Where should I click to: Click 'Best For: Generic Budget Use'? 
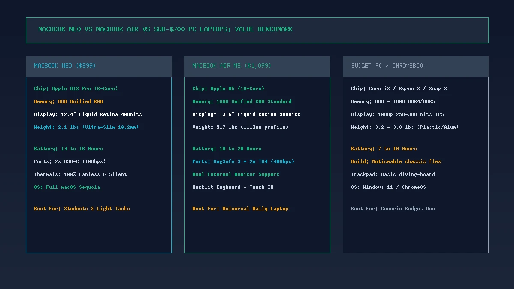(393, 209)
